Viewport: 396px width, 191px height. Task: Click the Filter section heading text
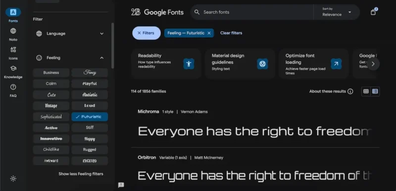tap(38, 19)
